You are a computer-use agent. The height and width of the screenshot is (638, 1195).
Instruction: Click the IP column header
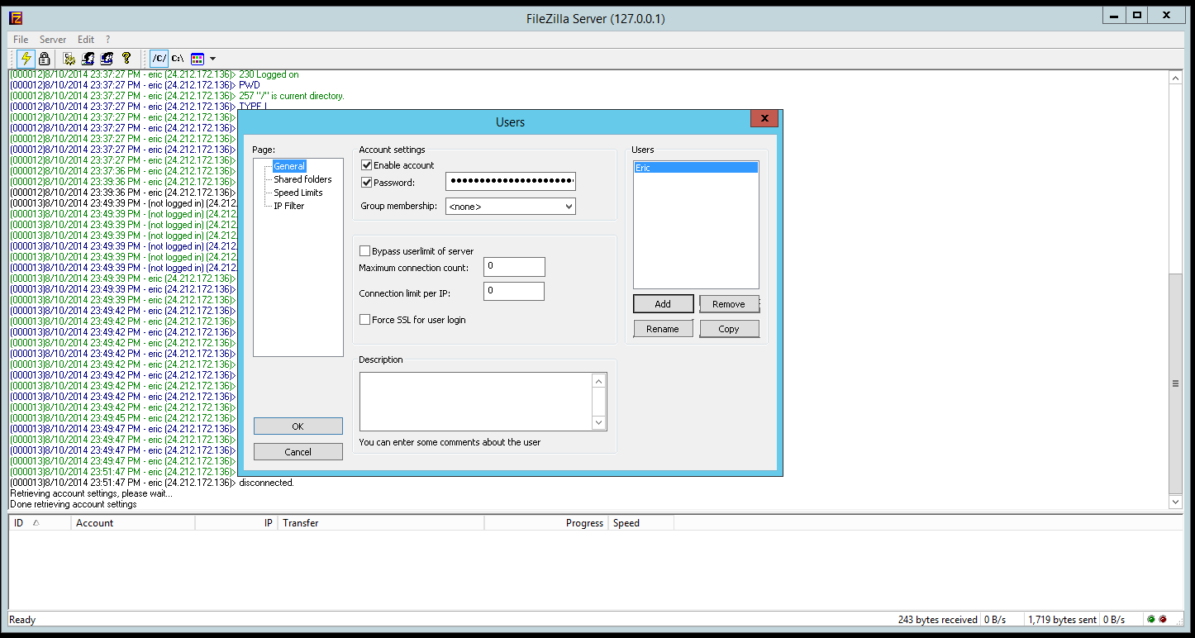236,523
